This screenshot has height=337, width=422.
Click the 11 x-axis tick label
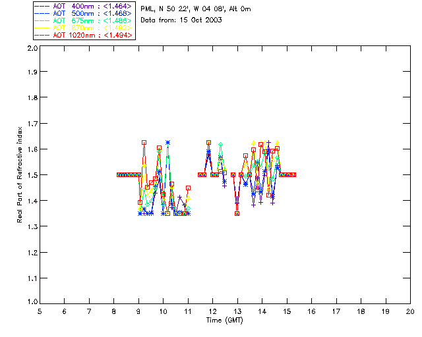point(187,311)
